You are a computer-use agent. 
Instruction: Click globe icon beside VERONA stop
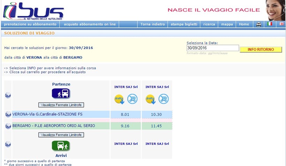pyautogui.click(x=8, y=114)
